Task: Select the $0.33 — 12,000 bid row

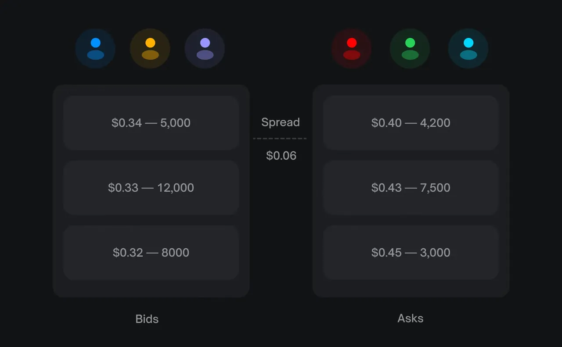Action: click(151, 188)
